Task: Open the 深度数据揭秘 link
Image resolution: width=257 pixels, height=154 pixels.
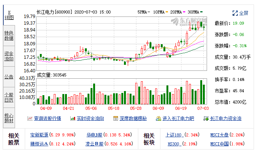Action: [x=133, y=118]
